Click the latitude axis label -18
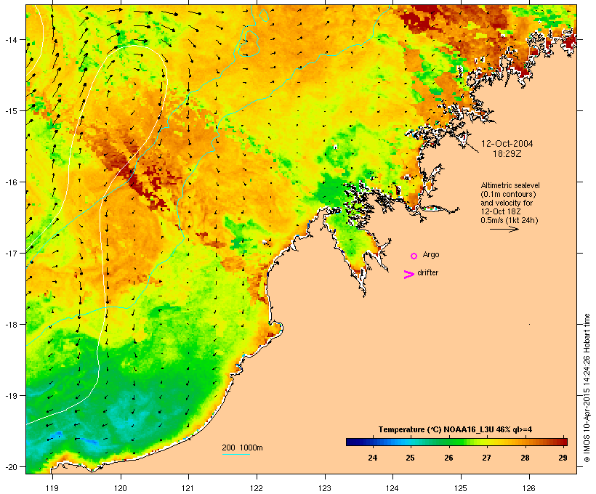This screenshot has height=494, width=596. tap(10, 324)
